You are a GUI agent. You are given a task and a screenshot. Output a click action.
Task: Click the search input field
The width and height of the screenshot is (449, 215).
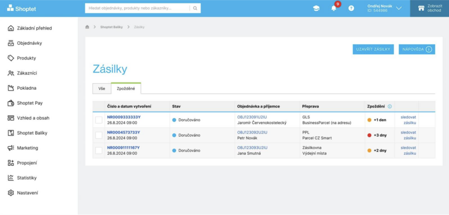tap(137, 8)
